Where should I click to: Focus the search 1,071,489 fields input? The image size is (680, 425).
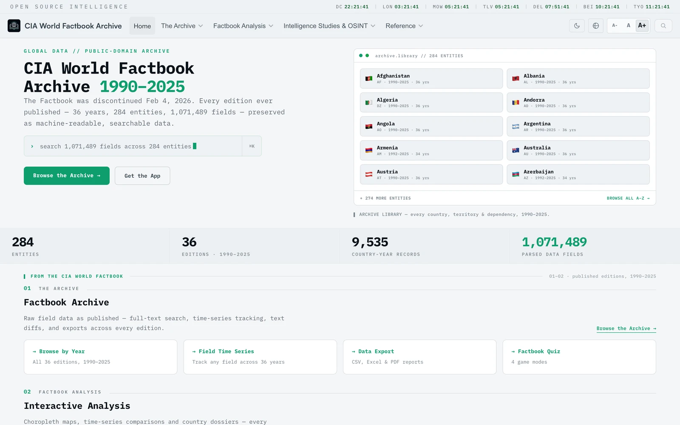[133, 146]
